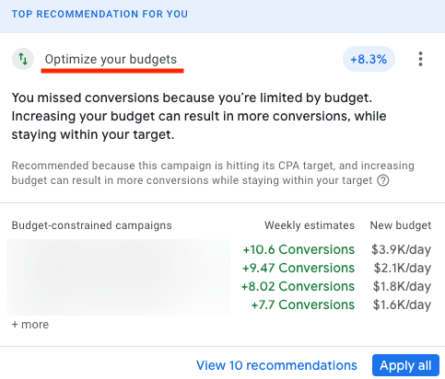The image size is (445, 379).
Task: Click the +8.3% optimization score badge
Action: [x=369, y=59]
